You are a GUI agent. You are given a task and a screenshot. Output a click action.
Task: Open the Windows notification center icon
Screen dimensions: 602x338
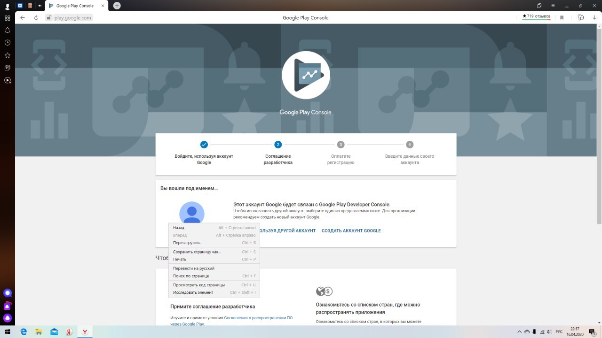pos(592,331)
